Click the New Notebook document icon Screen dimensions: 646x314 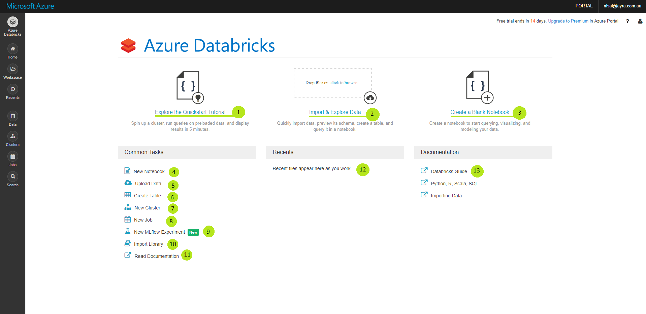click(127, 171)
